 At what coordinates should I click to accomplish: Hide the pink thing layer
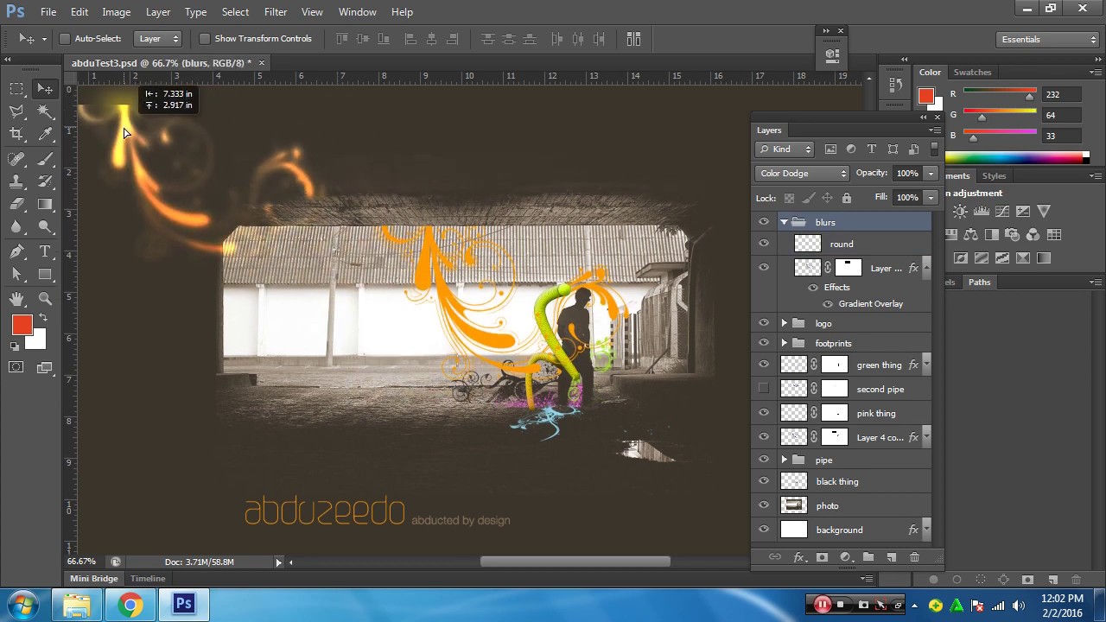(763, 413)
